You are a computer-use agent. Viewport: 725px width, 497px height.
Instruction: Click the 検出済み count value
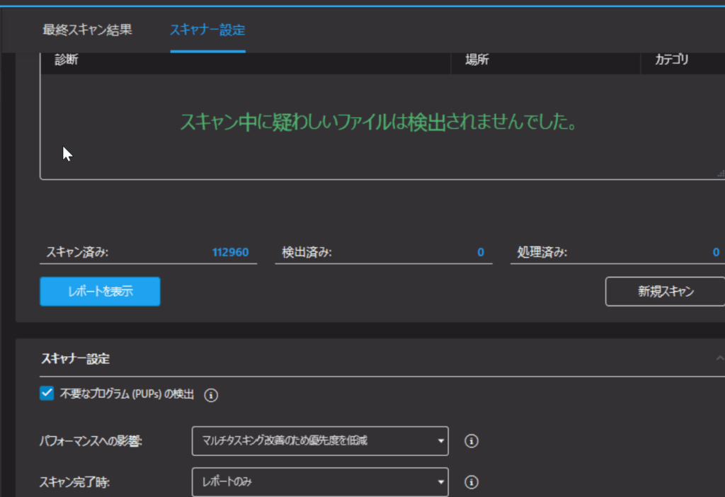[x=481, y=252]
